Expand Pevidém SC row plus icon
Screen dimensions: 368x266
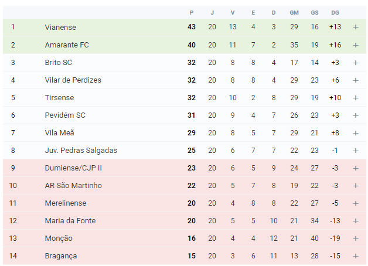tap(356, 115)
